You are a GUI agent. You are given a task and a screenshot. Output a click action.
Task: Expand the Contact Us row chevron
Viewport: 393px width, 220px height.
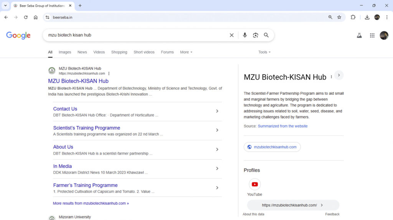pyautogui.click(x=217, y=111)
